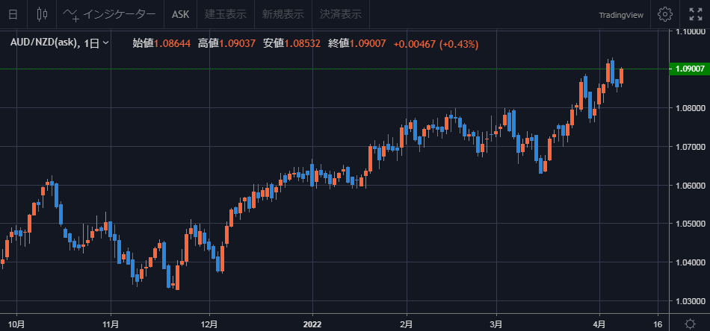
Task: Click the 1.03000 price axis label
Action: coord(690,300)
